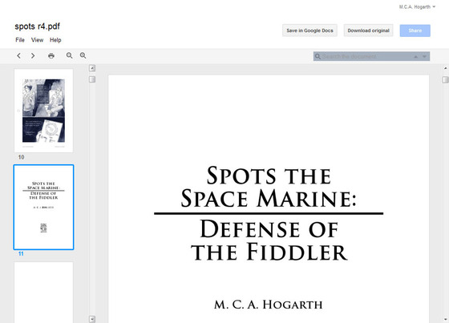Click the page number 10 label
Image resolution: width=449 pixels, height=323 pixels.
tap(21, 157)
